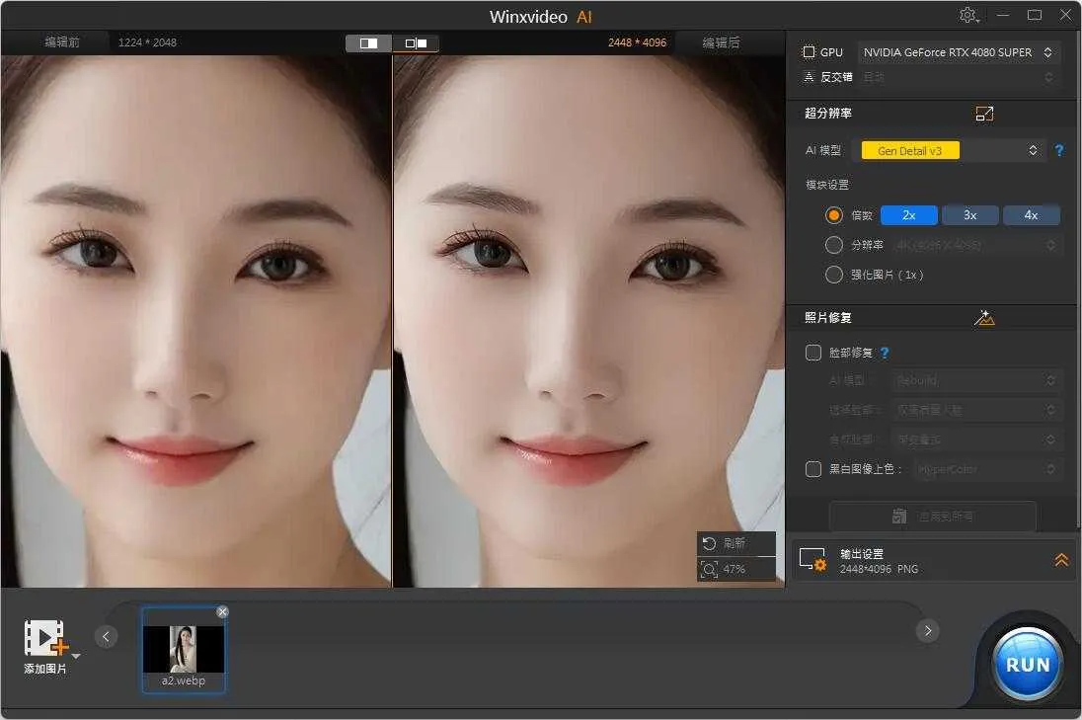The height and width of the screenshot is (720, 1082).
Task: Switch to split compare view icon
Action: [416, 43]
